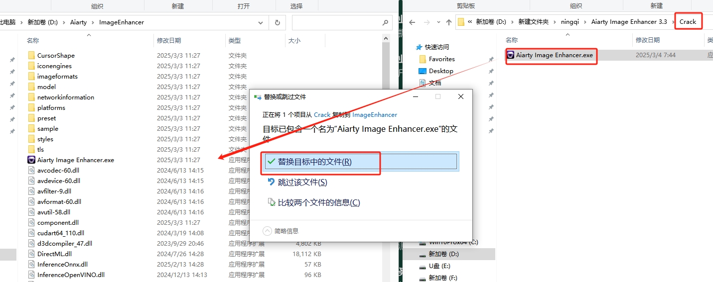
Task: Open recent locations dropdown in right window
Action: (x=438, y=22)
